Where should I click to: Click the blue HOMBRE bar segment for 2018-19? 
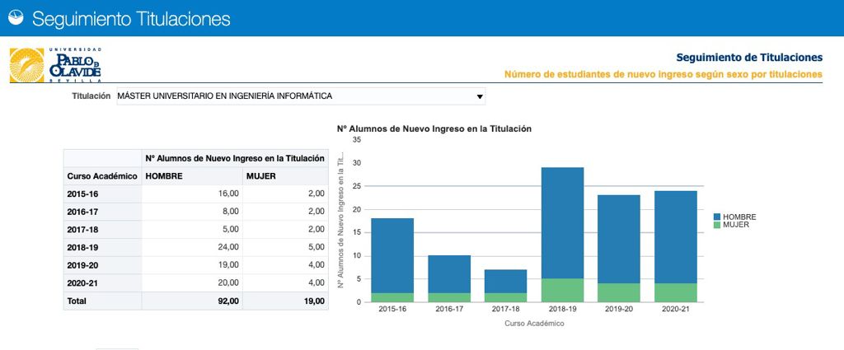[562, 223]
